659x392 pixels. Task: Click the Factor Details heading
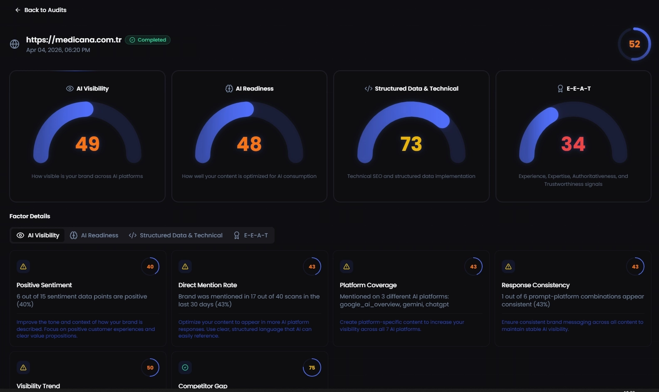coord(30,216)
